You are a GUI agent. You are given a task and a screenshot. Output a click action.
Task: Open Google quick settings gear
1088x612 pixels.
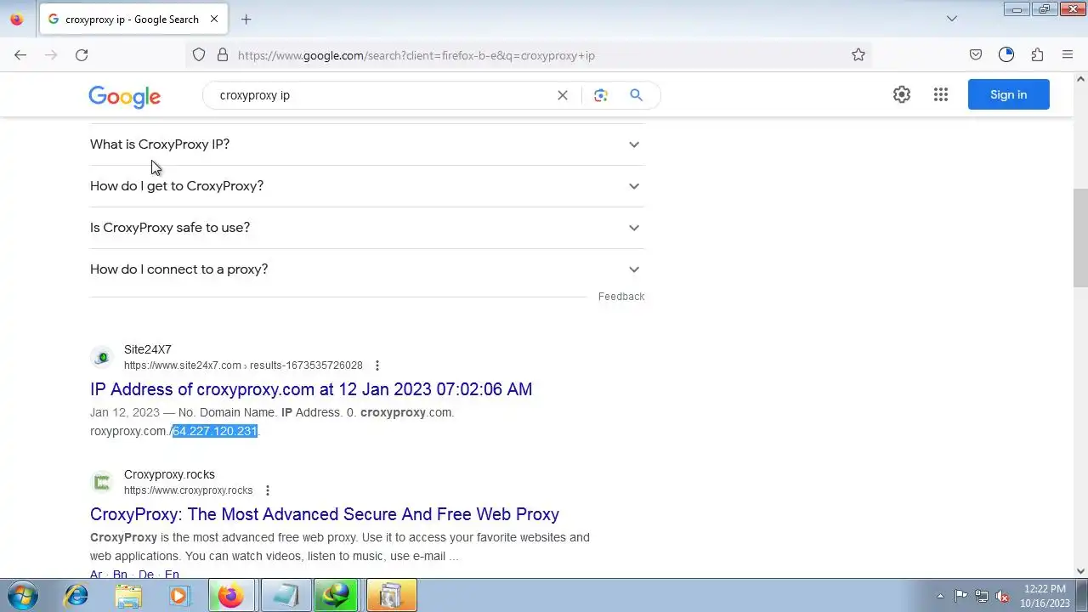902,94
